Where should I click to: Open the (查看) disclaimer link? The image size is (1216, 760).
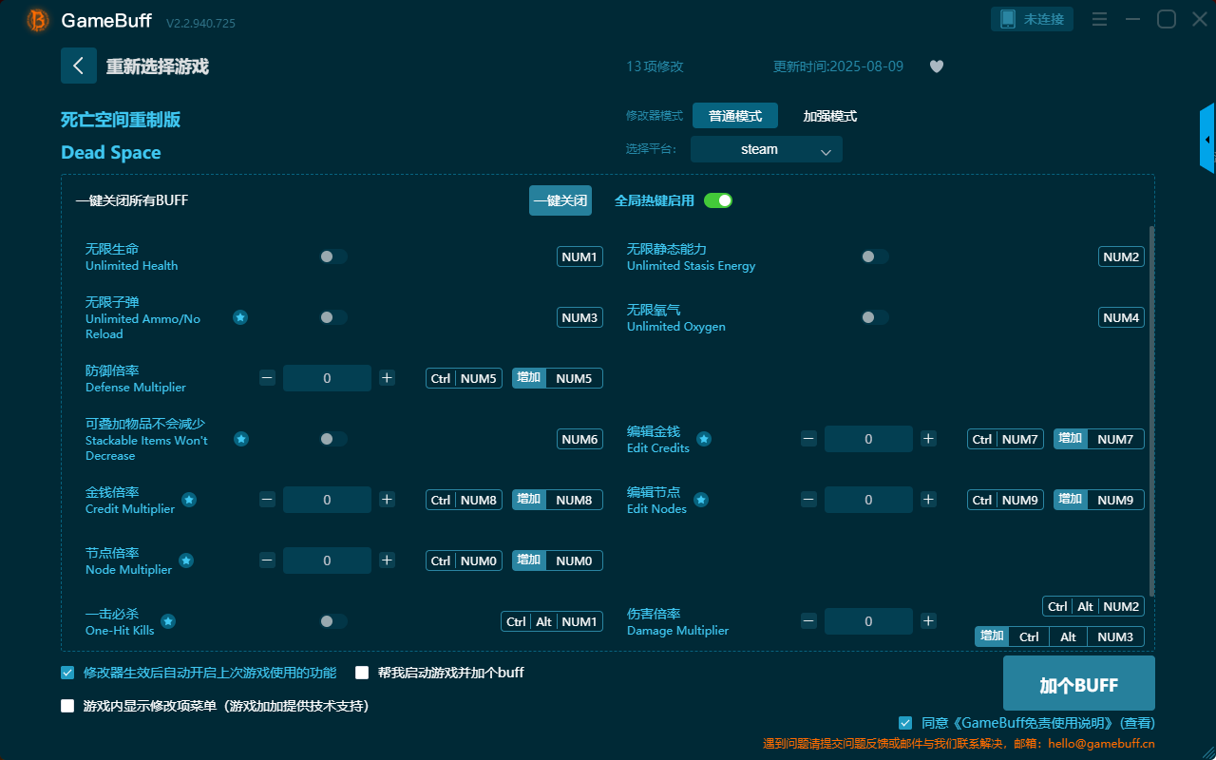(1137, 723)
